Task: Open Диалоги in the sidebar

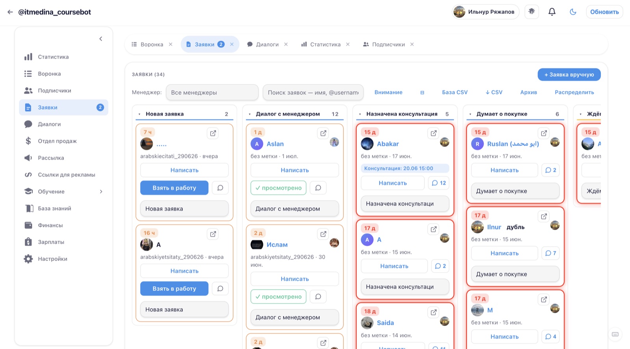Action: [63, 124]
